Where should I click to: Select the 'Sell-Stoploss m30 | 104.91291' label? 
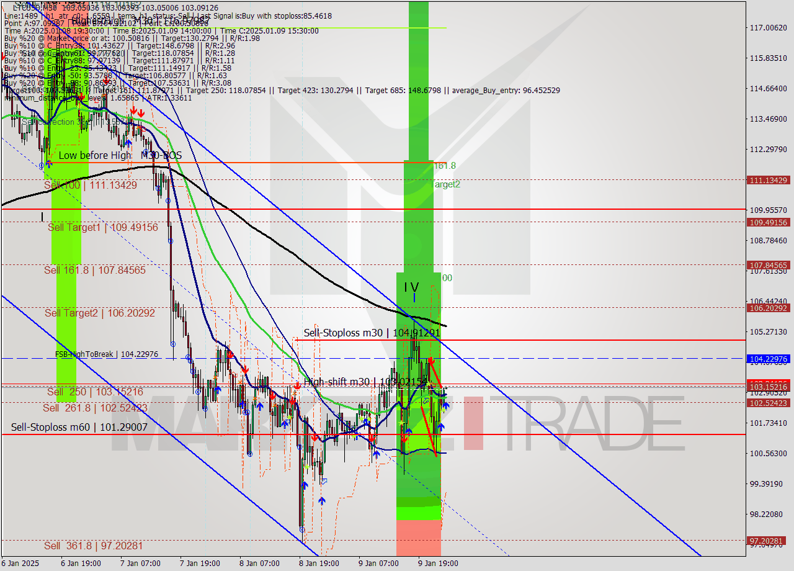371,333
